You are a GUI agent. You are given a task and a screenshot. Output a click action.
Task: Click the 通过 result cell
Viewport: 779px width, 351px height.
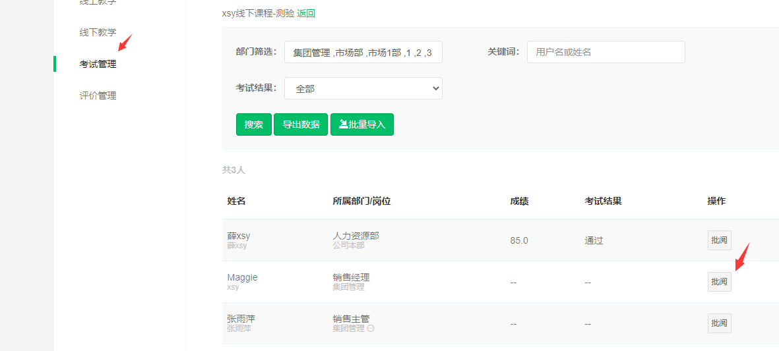coord(594,241)
